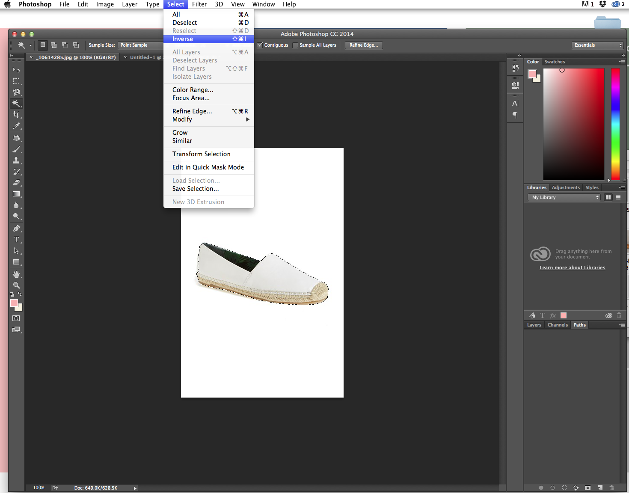Screen dimensions: 629x493
Task: Expand the Modify submenu
Action: (209, 119)
